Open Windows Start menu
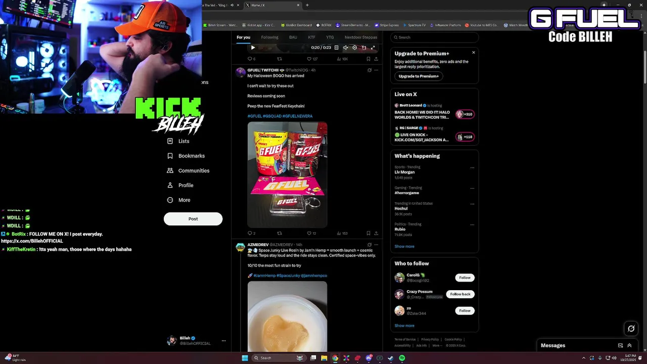Image resolution: width=647 pixels, height=364 pixels. 245,358
